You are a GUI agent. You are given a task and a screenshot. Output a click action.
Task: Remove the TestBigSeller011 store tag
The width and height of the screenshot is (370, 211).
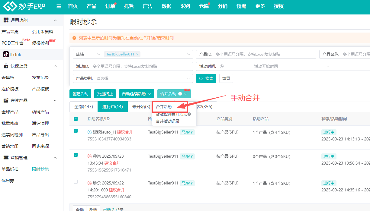[137, 54]
